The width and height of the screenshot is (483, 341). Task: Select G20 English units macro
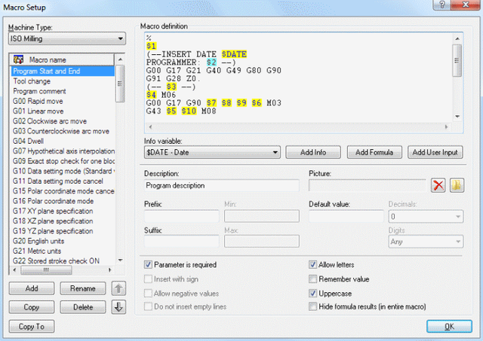(63, 241)
